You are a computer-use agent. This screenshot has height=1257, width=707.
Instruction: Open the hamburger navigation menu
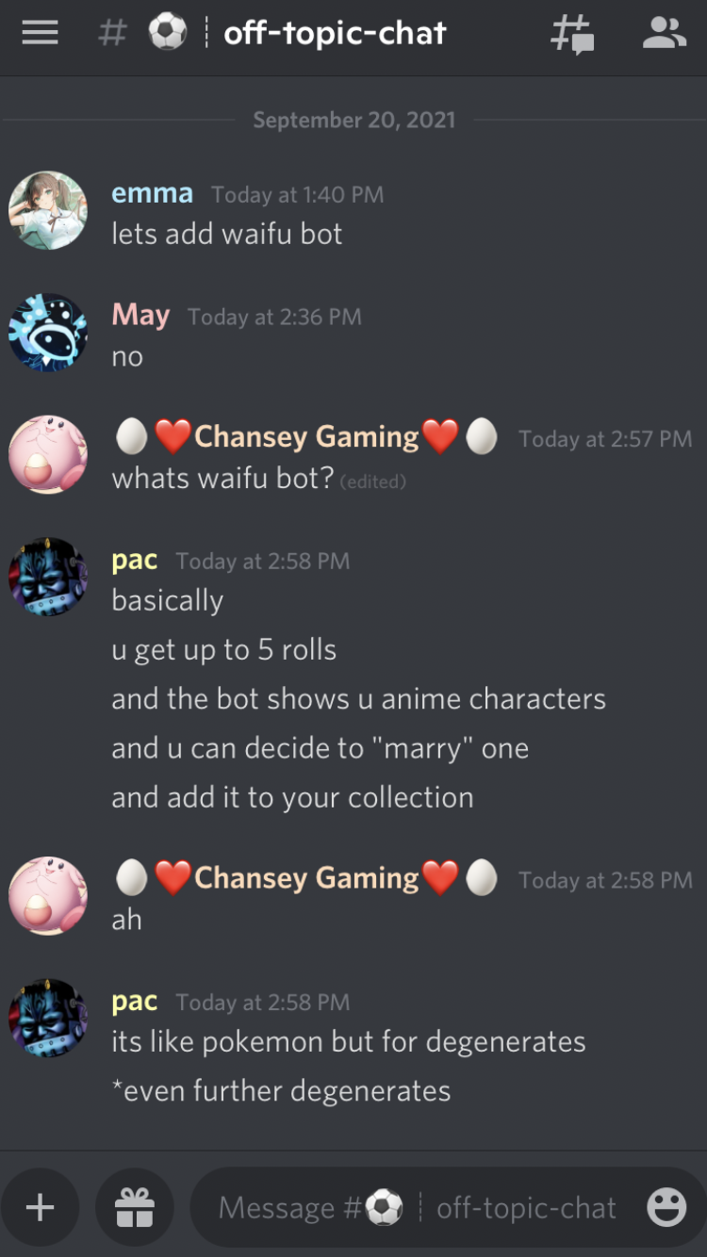(40, 34)
